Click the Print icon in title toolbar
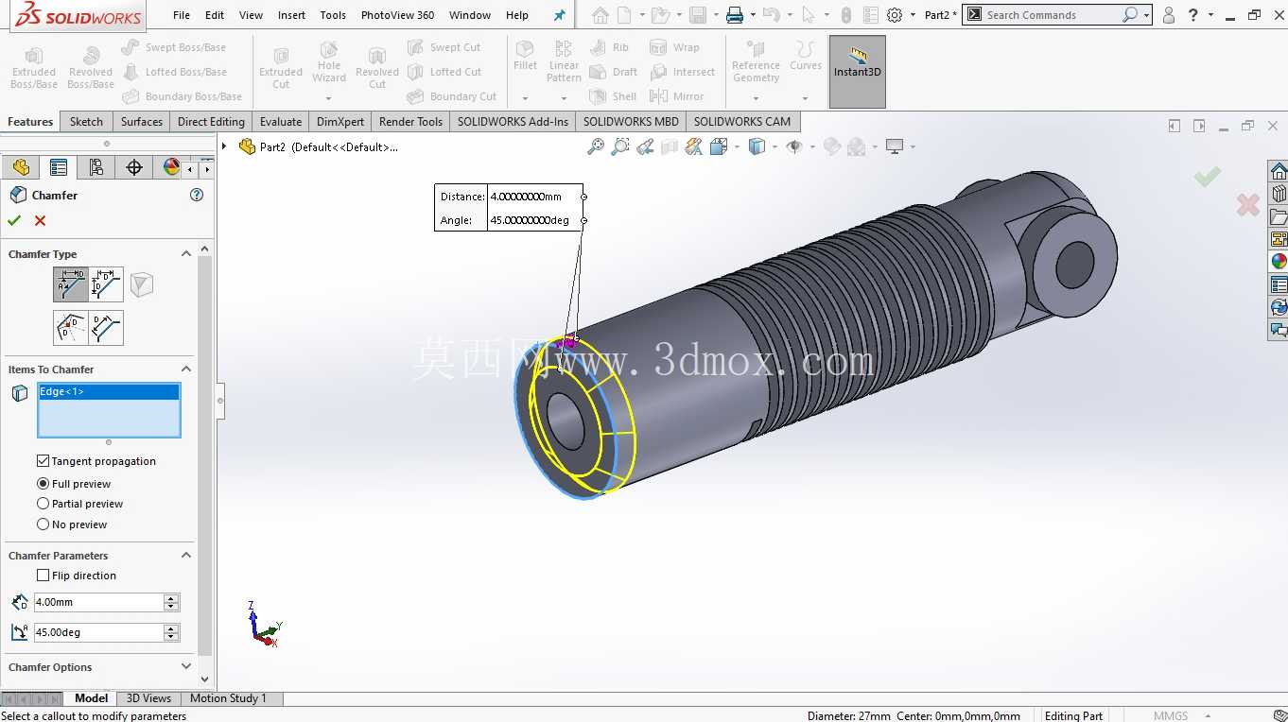The image size is (1288, 722). [735, 15]
